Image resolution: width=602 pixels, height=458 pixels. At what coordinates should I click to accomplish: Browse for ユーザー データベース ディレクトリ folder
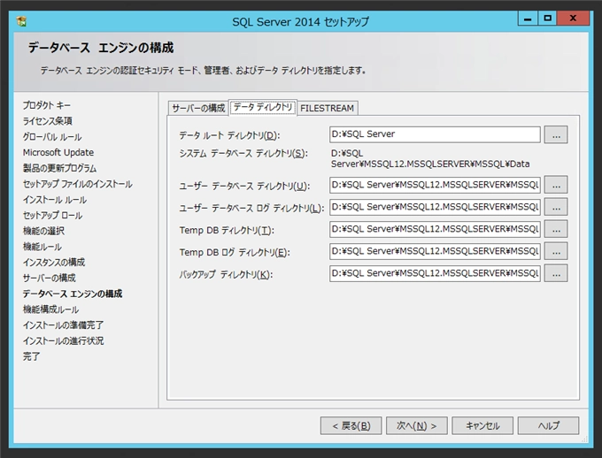[x=556, y=185]
